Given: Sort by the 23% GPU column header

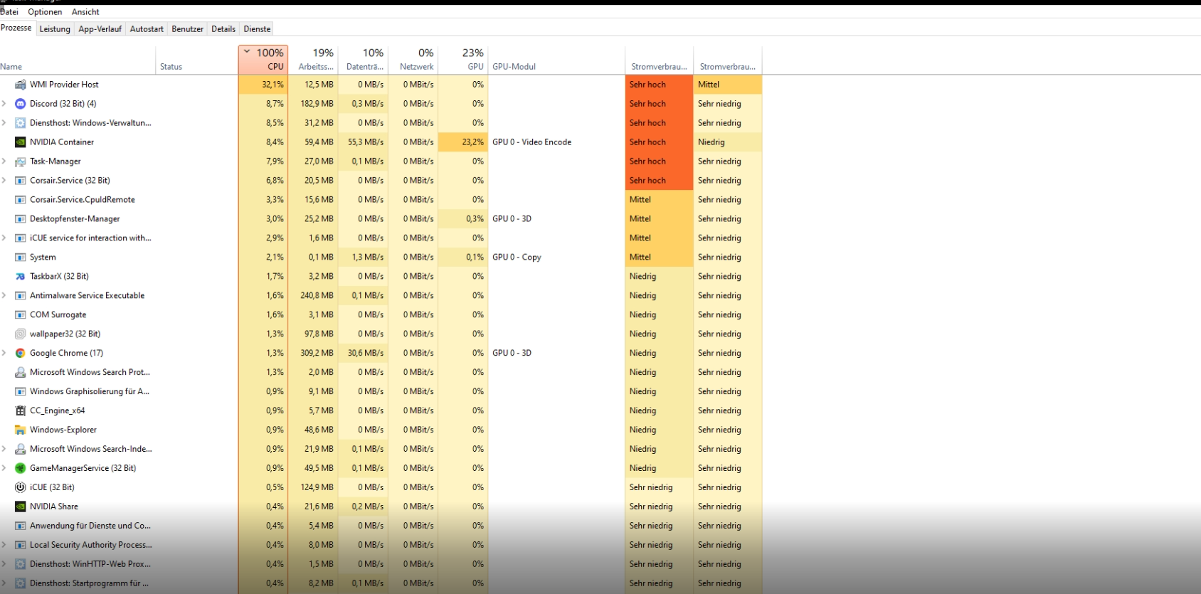Looking at the screenshot, I should 462,60.
